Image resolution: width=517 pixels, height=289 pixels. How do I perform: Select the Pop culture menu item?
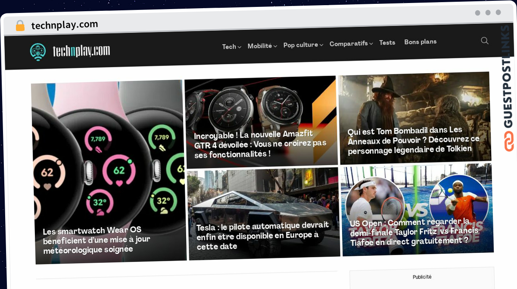point(301,45)
